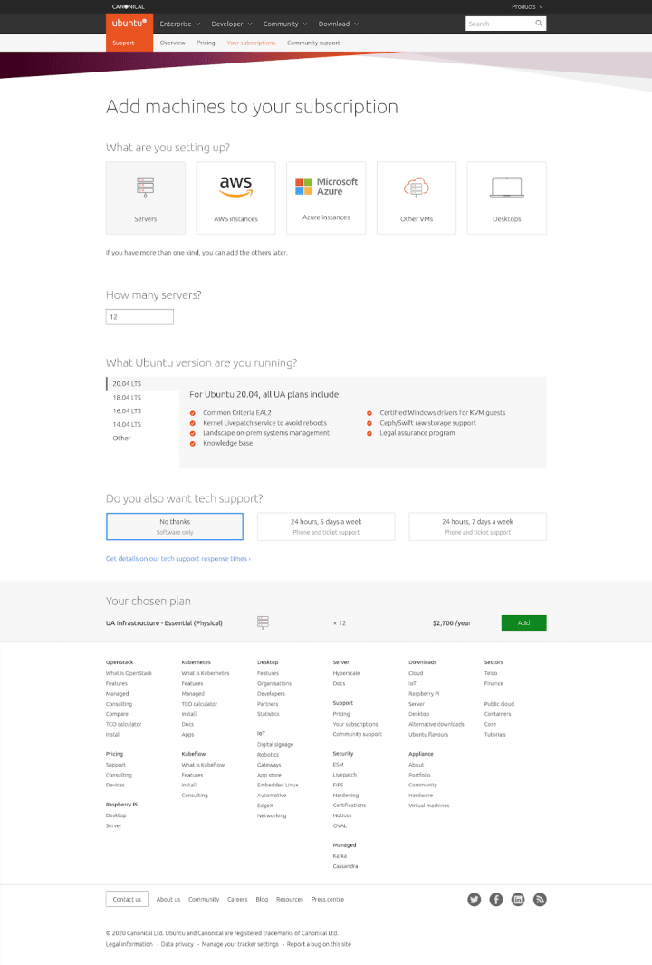Open the Products dropdown

click(527, 6)
